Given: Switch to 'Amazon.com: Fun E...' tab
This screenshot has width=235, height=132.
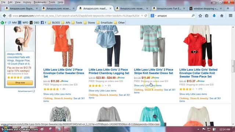Looking at the screenshot, I should coord(169,8).
